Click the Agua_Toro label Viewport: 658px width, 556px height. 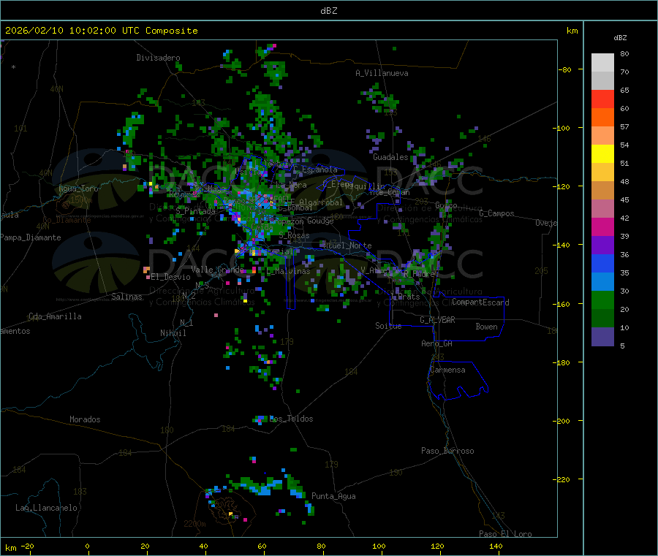click(78, 188)
